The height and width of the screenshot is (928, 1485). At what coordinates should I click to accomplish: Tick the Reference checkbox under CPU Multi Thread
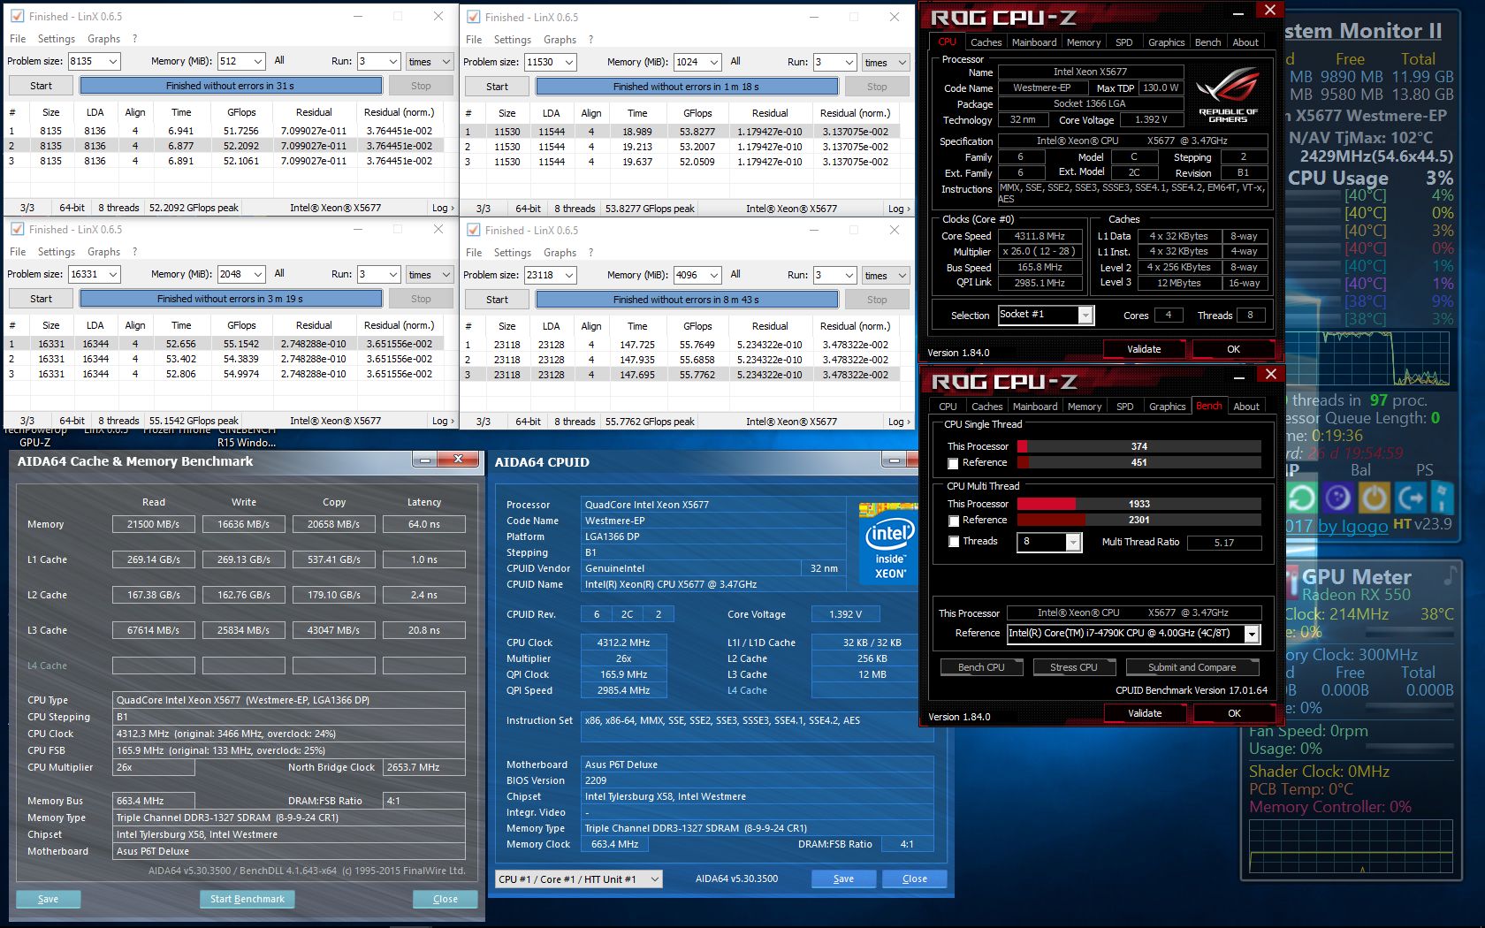(953, 521)
